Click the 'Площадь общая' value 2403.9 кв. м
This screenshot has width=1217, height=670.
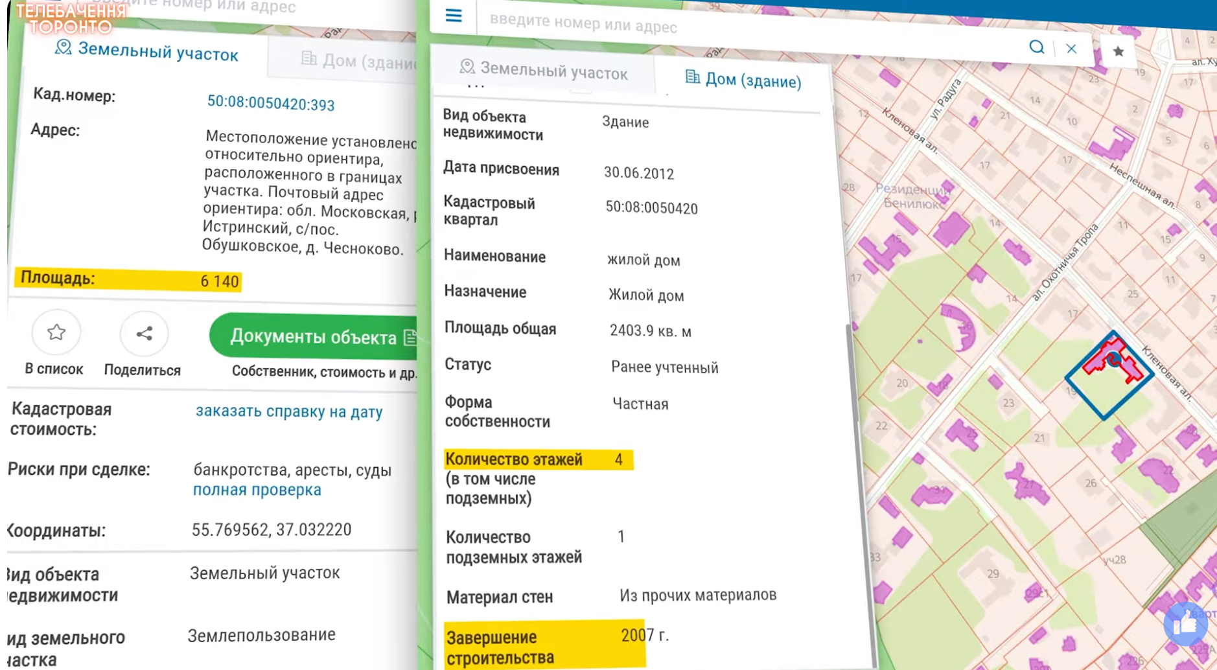click(x=651, y=331)
